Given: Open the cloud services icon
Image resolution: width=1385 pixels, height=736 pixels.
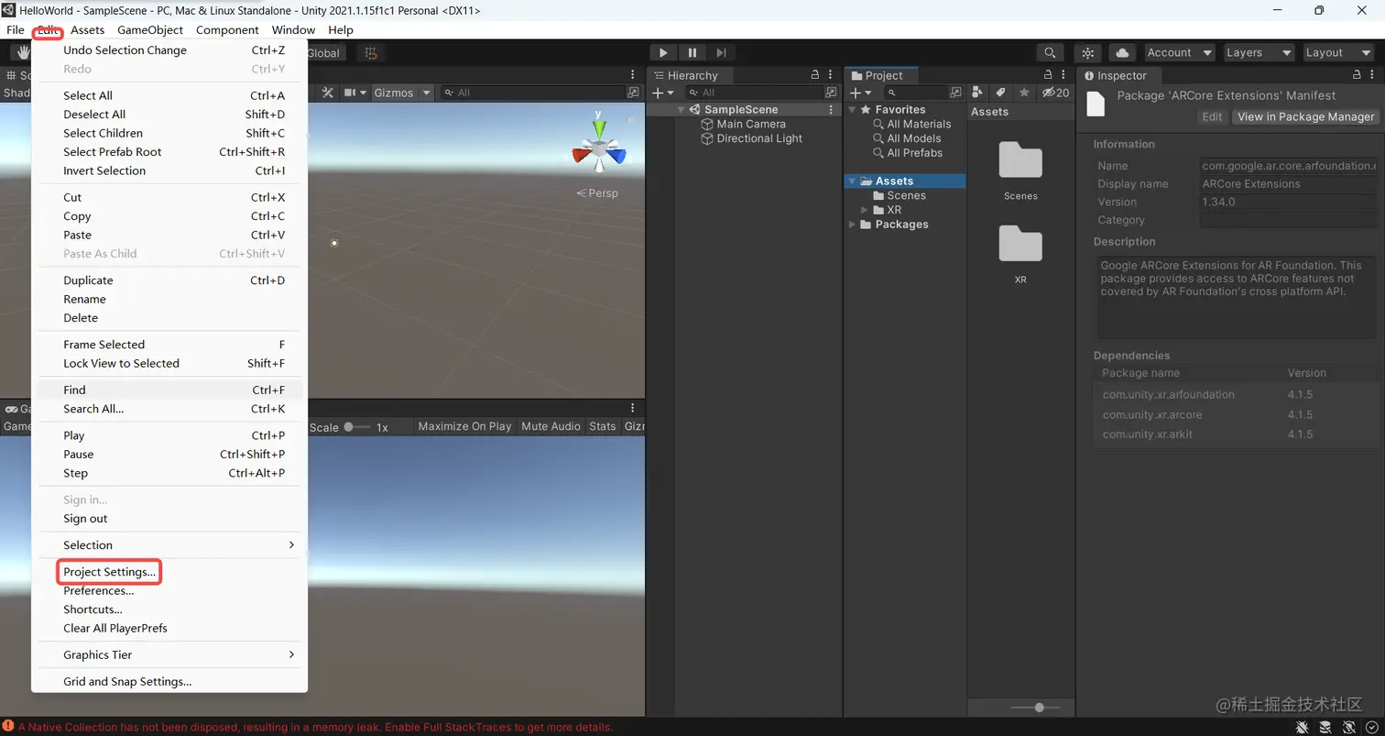Looking at the screenshot, I should pyautogui.click(x=1123, y=53).
